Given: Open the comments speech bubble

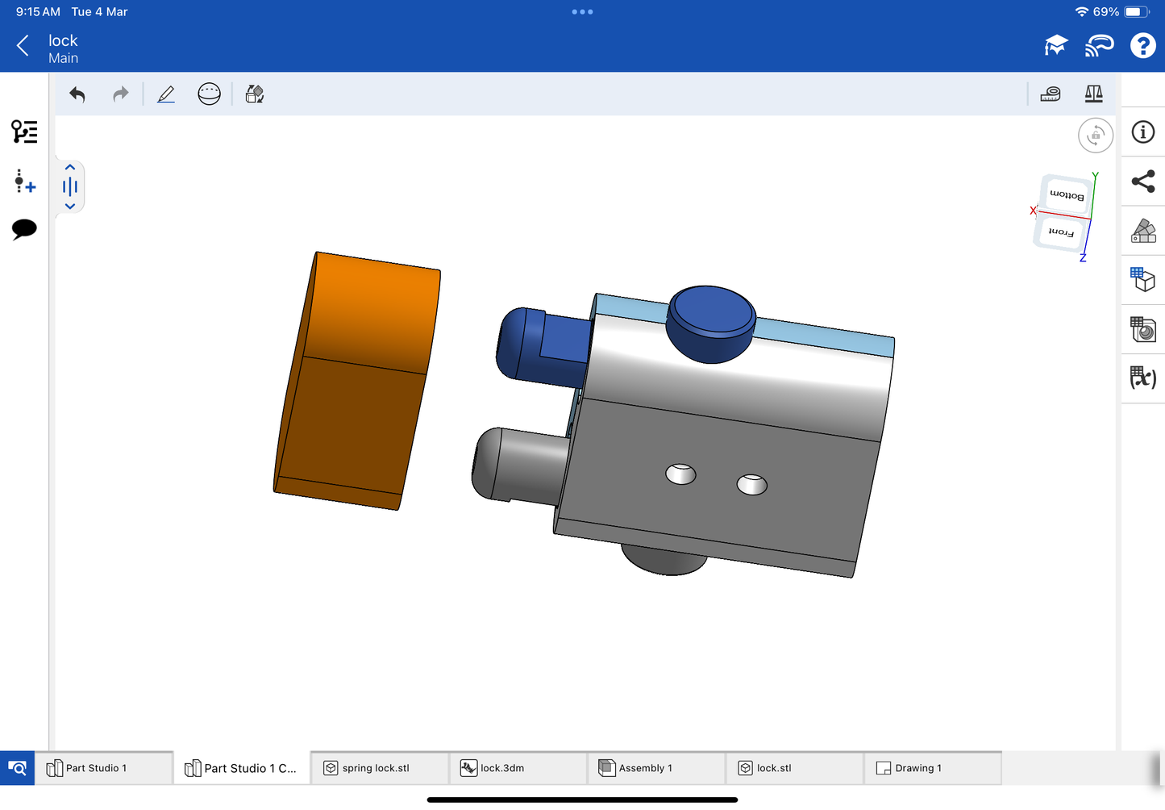Looking at the screenshot, I should (24, 229).
